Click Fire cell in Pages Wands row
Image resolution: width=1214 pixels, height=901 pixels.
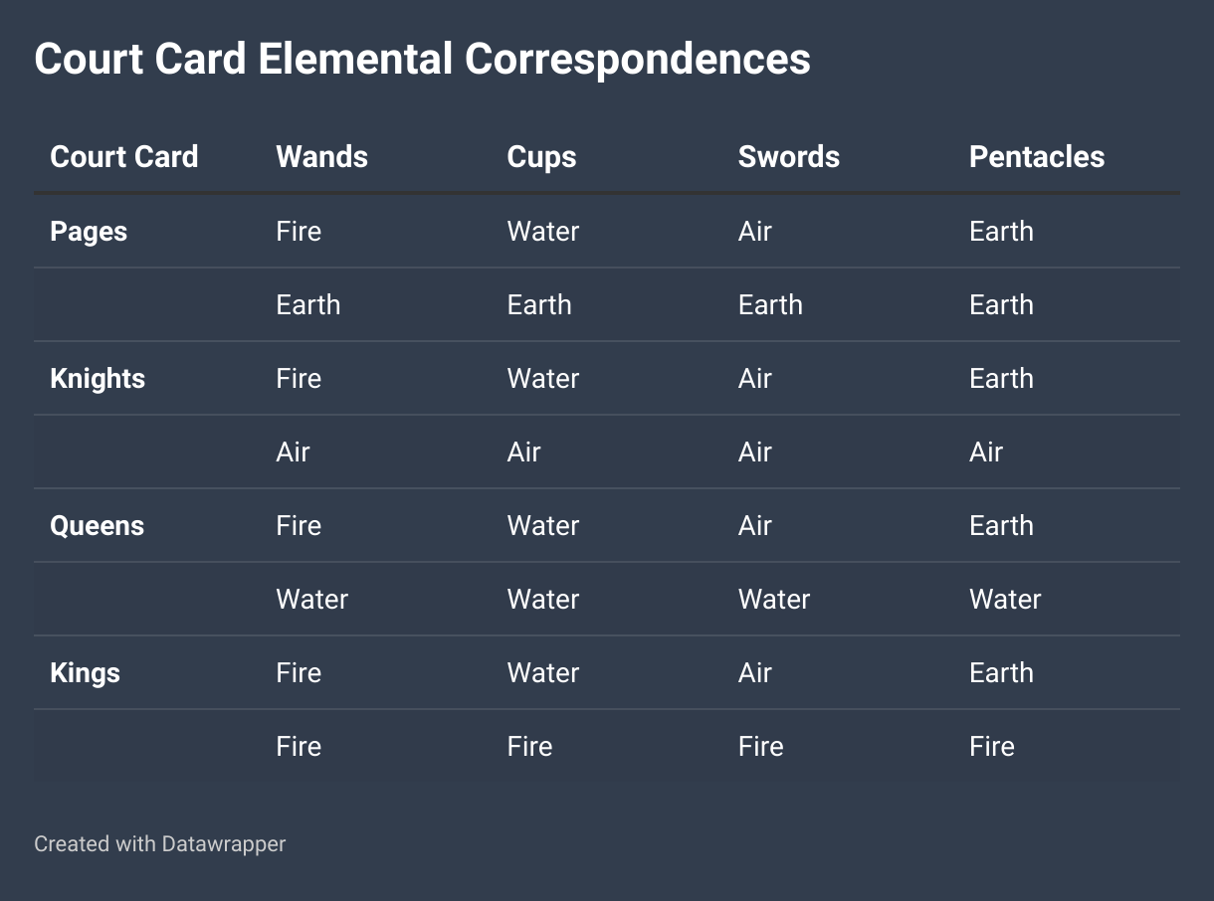(299, 232)
